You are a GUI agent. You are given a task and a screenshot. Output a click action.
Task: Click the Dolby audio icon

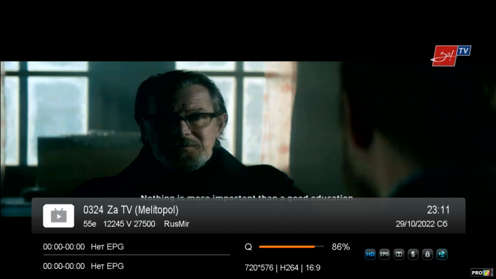point(399,254)
